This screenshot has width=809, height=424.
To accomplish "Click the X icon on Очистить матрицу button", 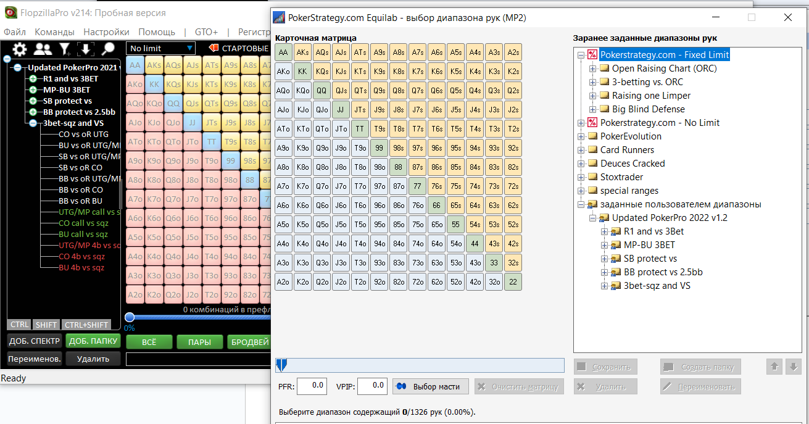I will tap(483, 387).
